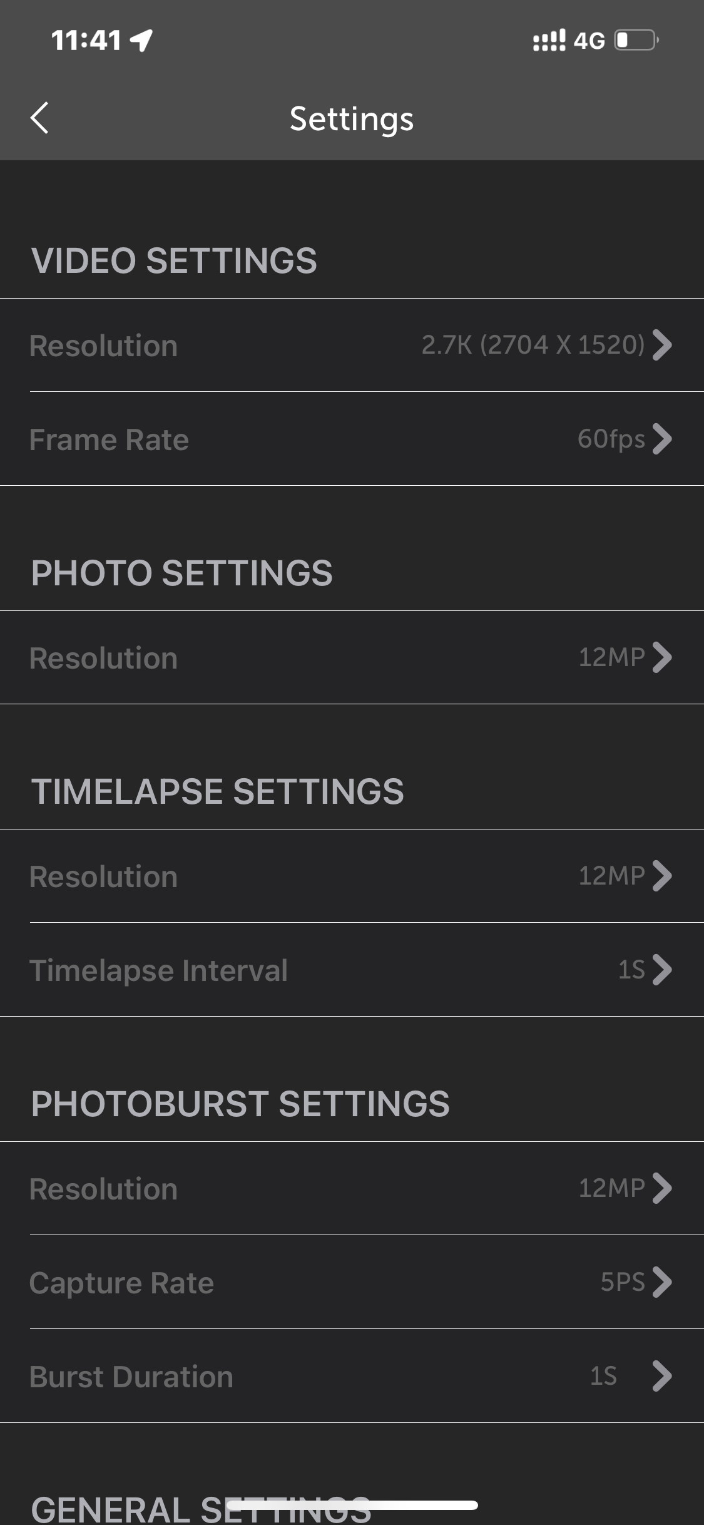Image resolution: width=704 pixels, height=1525 pixels.
Task: Tap the Burst Duration label
Action: point(131,1377)
